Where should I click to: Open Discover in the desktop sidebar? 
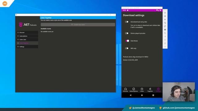coord(27,32)
